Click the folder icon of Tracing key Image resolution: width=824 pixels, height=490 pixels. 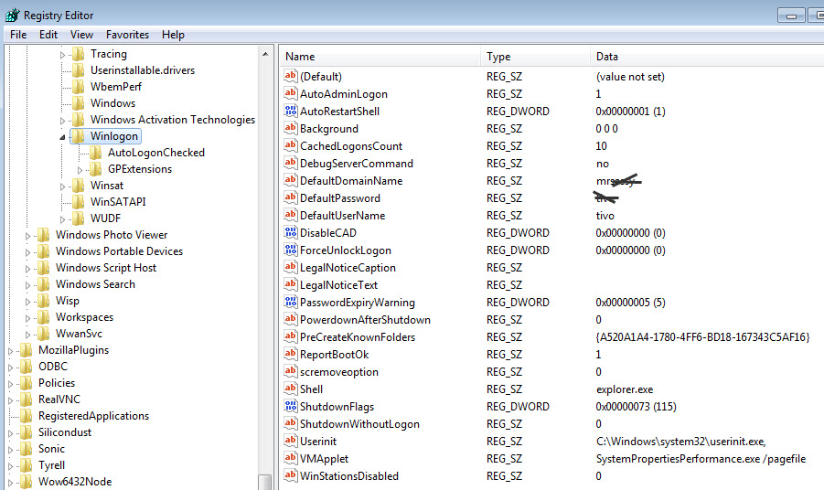click(79, 54)
